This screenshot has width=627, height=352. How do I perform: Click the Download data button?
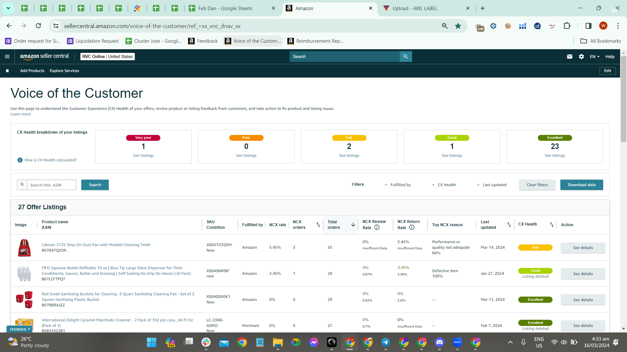tap(582, 185)
